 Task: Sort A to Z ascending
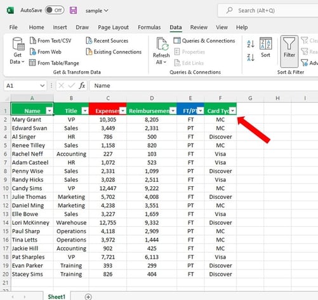[251, 44]
